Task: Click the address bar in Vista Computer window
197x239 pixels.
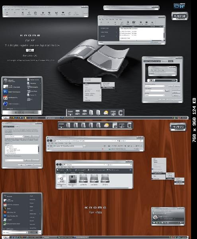Action: (85, 165)
